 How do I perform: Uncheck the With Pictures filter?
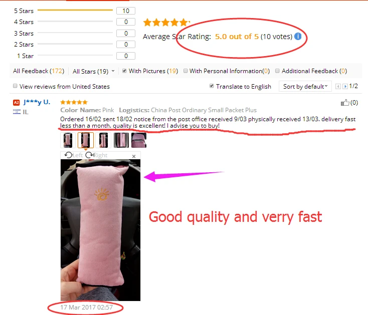click(x=124, y=71)
